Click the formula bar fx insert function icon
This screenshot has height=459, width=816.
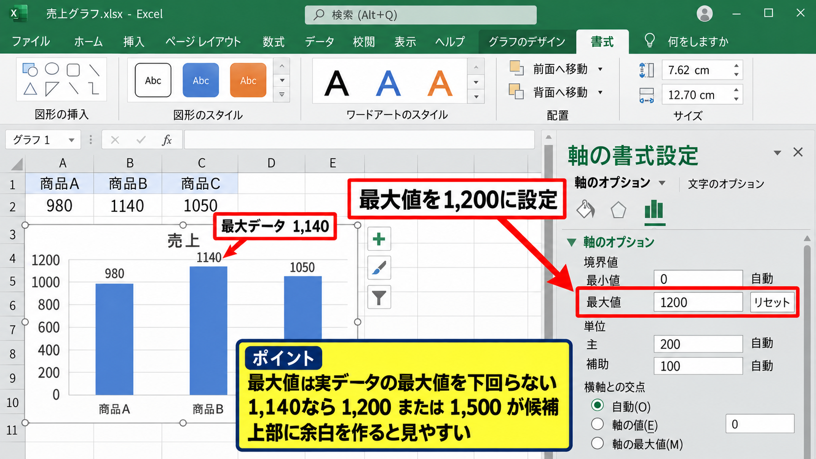[166, 140]
